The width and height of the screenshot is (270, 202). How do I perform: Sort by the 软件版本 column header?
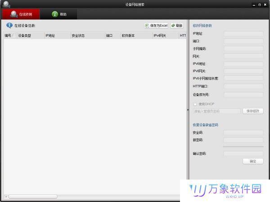click(136, 35)
